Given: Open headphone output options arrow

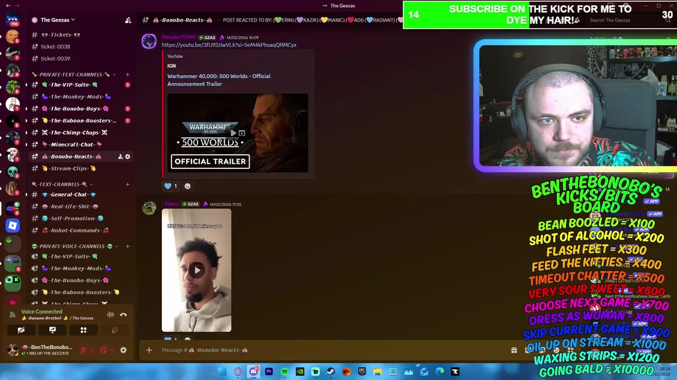Looking at the screenshot, I should [x=112, y=350].
